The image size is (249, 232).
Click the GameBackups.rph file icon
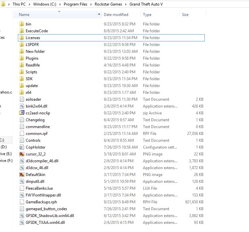22,202
